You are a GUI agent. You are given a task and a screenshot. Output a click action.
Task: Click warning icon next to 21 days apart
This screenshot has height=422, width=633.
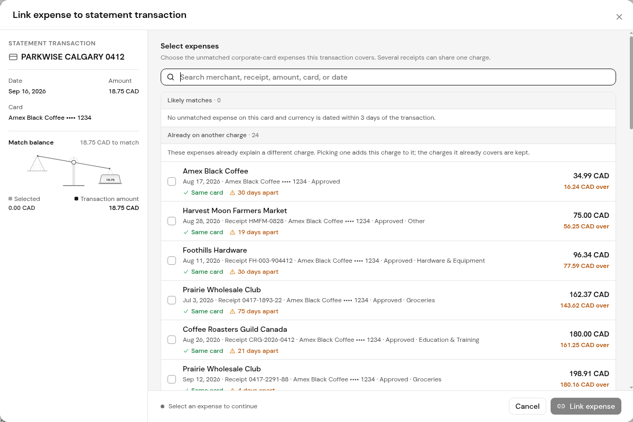tap(232, 351)
